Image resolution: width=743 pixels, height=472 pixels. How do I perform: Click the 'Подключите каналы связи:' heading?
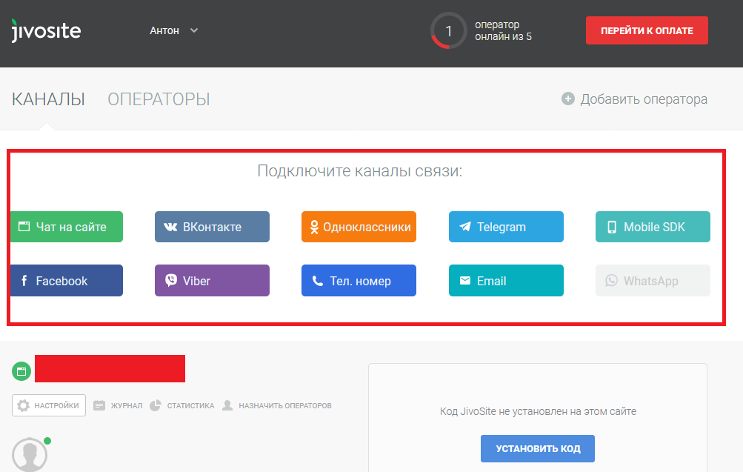tap(360, 170)
